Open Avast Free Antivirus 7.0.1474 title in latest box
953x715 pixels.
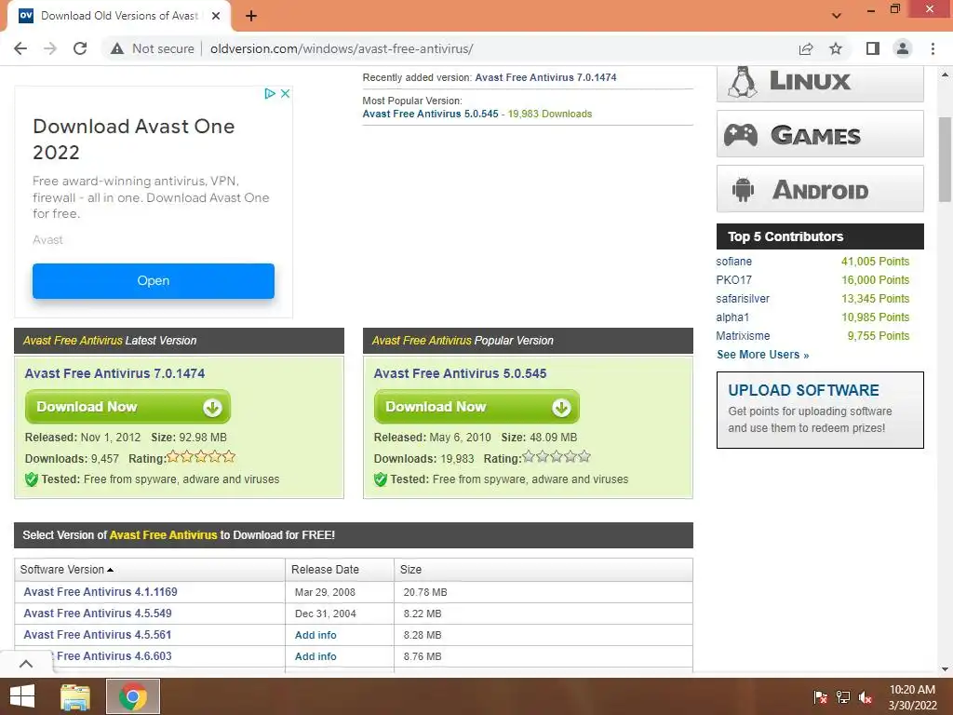[114, 373]
